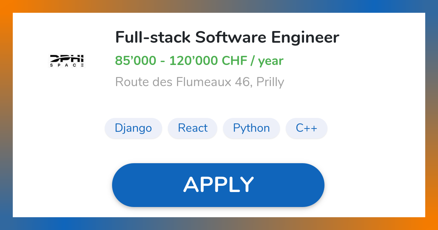Click the APPLY button

click(218, 185)
